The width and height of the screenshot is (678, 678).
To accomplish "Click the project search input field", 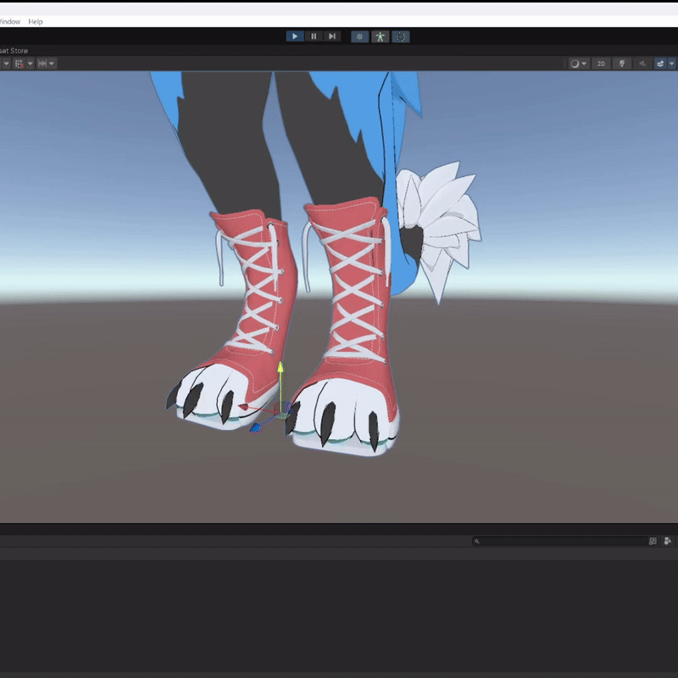I will coord(560,541).
